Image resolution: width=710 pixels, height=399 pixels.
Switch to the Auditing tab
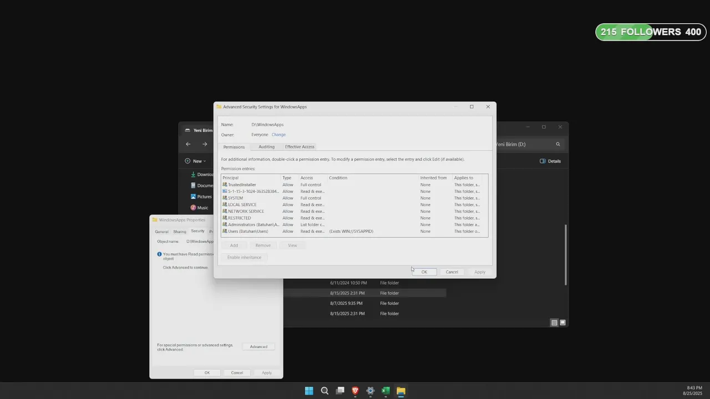pyautogui.click(x=266, y=147)
